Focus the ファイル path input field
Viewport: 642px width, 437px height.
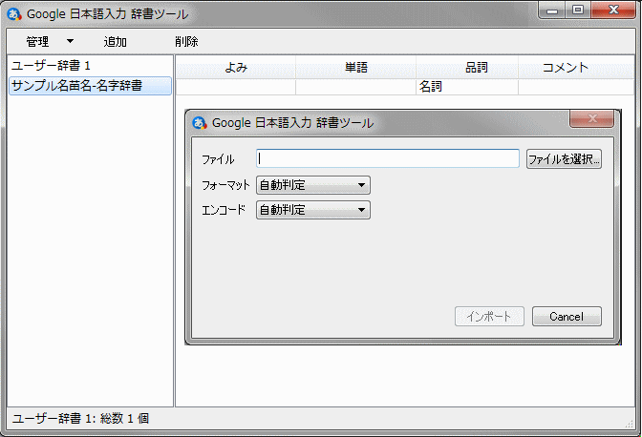388,158
